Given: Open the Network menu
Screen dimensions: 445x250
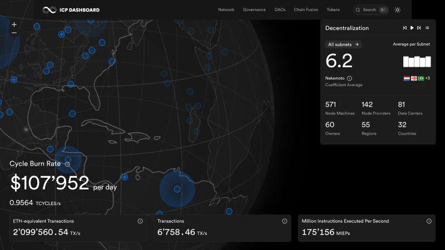Looking at the screenshot, I should click(226, 9).
